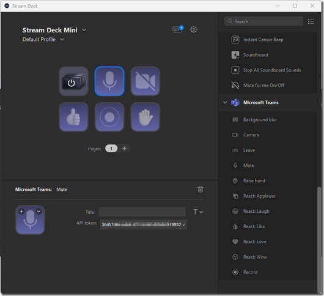Pick the React: Laugh action
Image resolution: width=324 pixels, height=296 pixels.
click(x=267, y=211)
